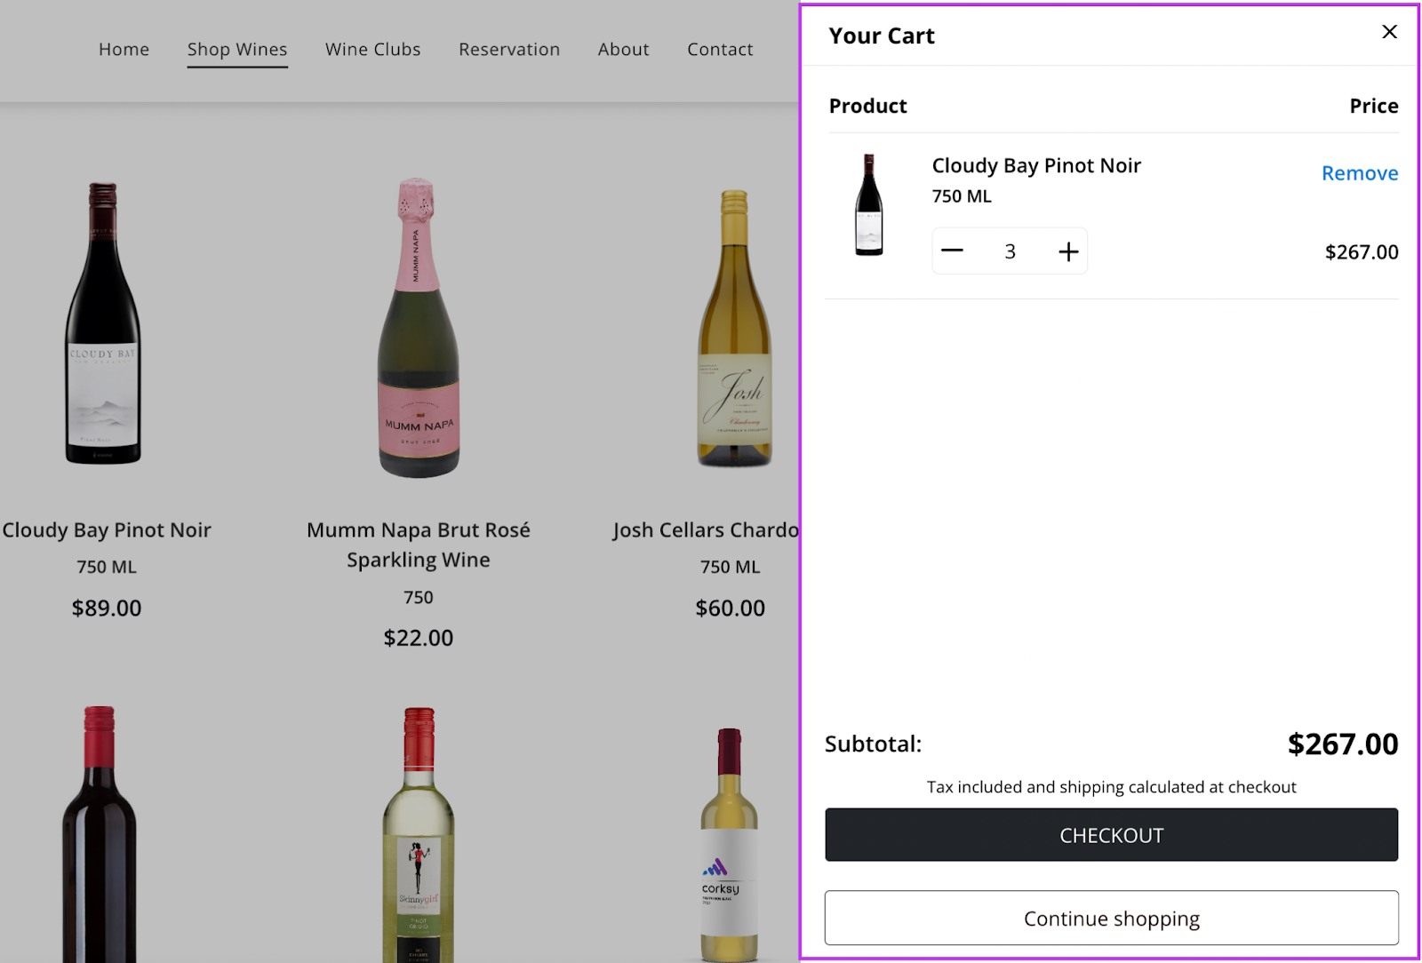The image size is (1422, 963).
Task: Open Cloudy Bay Pinot Noir product image
Action: [x=103, y=323]
